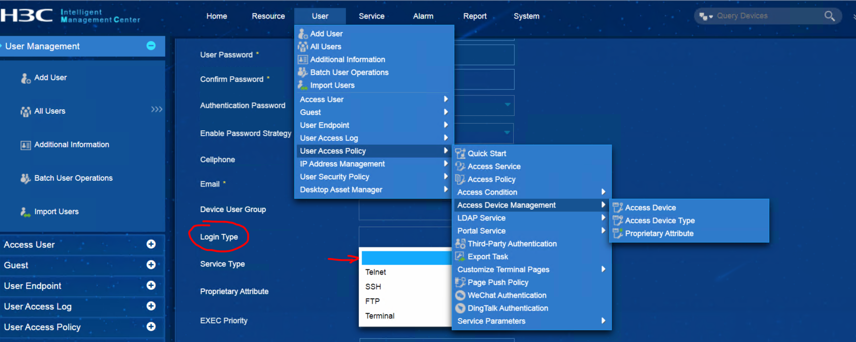856x342 pixels.
Task: Click the Add User icon in sidebar
Action: pos(26,78)
